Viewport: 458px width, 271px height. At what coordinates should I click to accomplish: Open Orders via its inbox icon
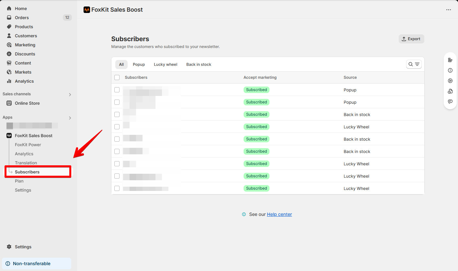(9, 18)
